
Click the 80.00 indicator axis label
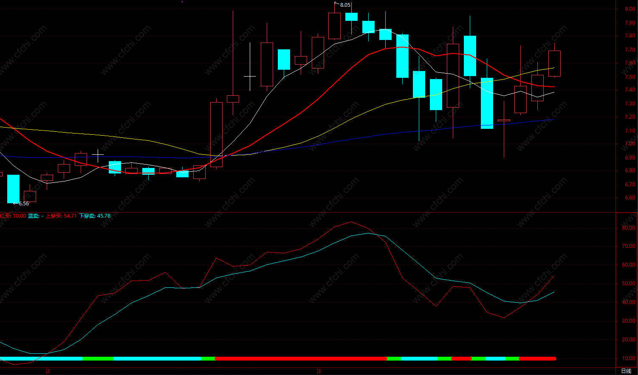pyautogui.click(x=629, y=228)
